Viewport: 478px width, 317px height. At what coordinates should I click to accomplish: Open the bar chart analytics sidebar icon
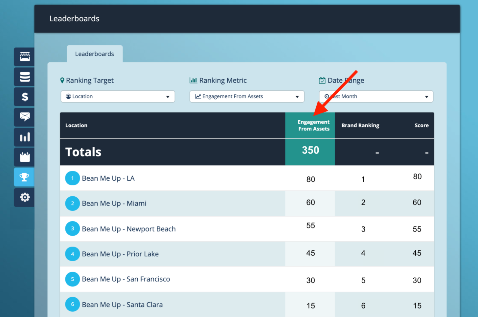(x=25, y=137)
